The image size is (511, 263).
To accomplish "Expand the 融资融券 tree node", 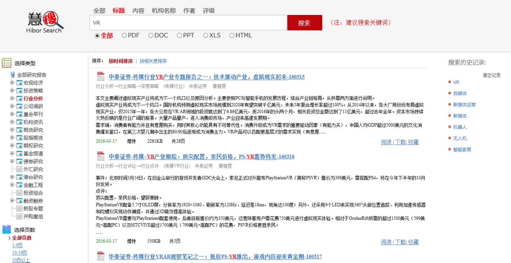I will (12, 200).
